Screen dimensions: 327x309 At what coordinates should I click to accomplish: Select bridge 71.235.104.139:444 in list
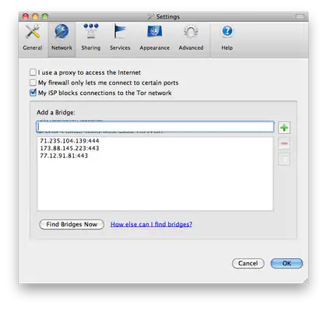pyautogui.click(x=69, y=141)
